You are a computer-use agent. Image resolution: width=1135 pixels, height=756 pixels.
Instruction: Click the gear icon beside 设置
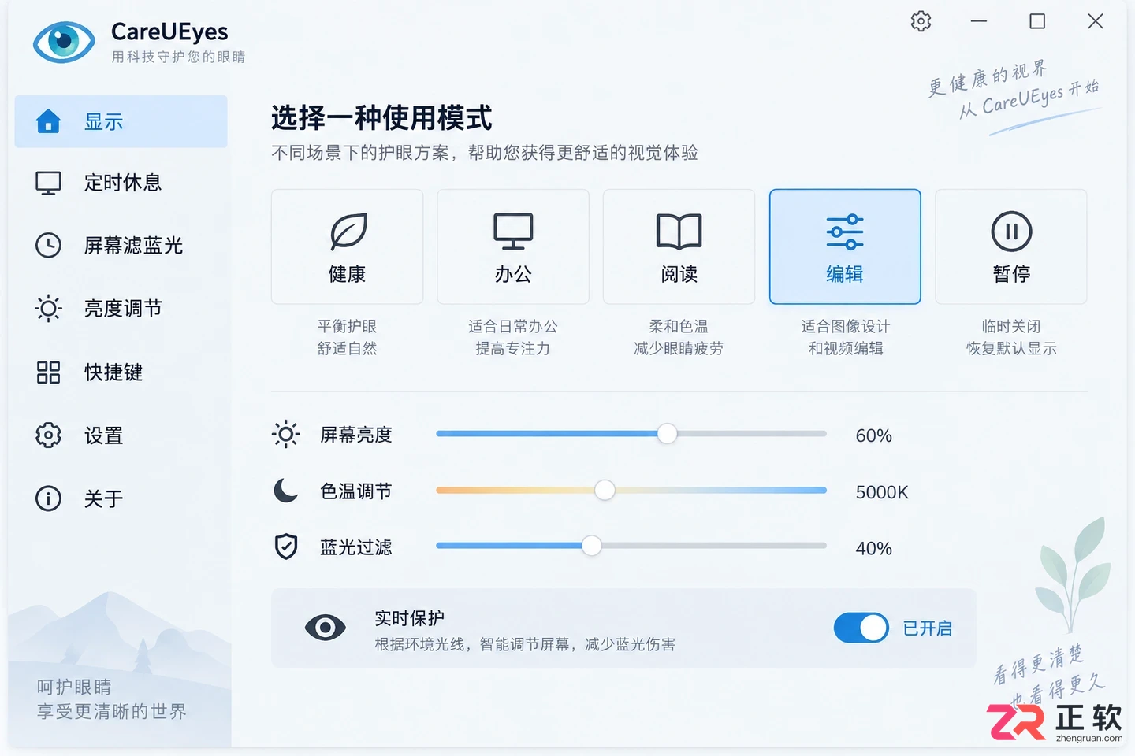48,435
